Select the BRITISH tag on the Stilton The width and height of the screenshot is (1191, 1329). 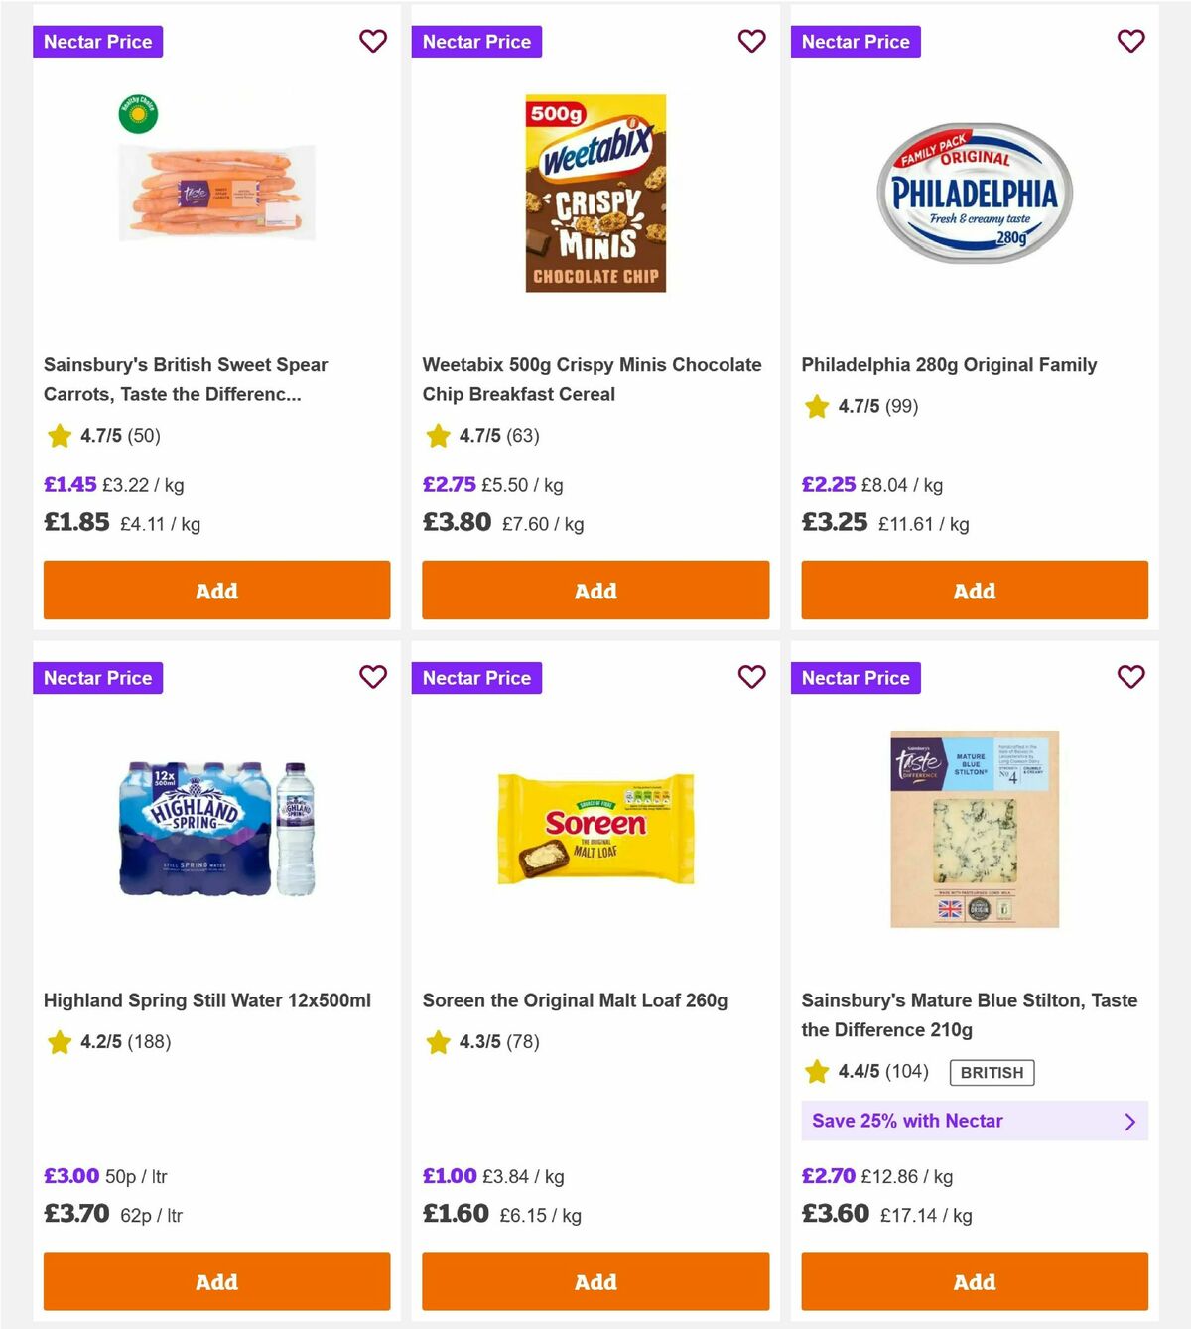click(x=990, y=1072)
